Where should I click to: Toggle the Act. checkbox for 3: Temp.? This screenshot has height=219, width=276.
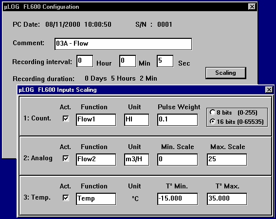66,198
